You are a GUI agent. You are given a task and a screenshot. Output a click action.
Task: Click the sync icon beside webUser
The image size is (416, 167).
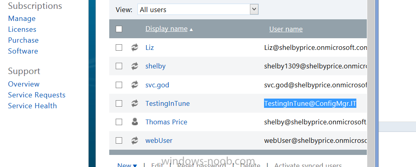(135, 140)
